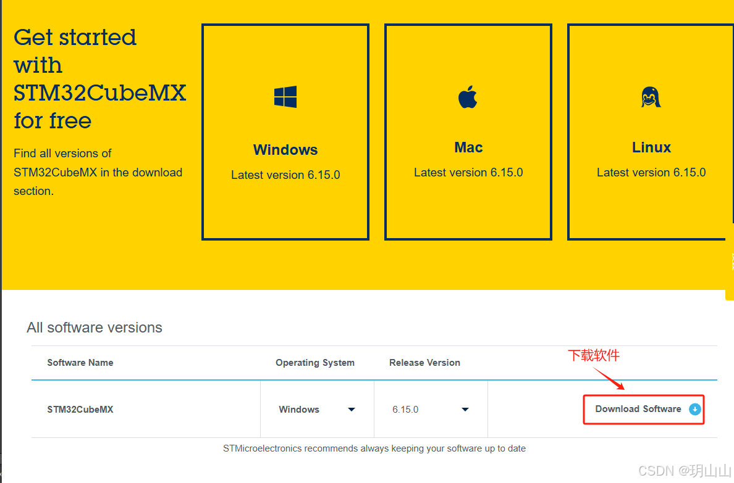Click the All software versions heading
The image size is (734, 483).
94,328
